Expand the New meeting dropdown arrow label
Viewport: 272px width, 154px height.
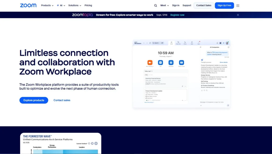(x=150, y=66)
